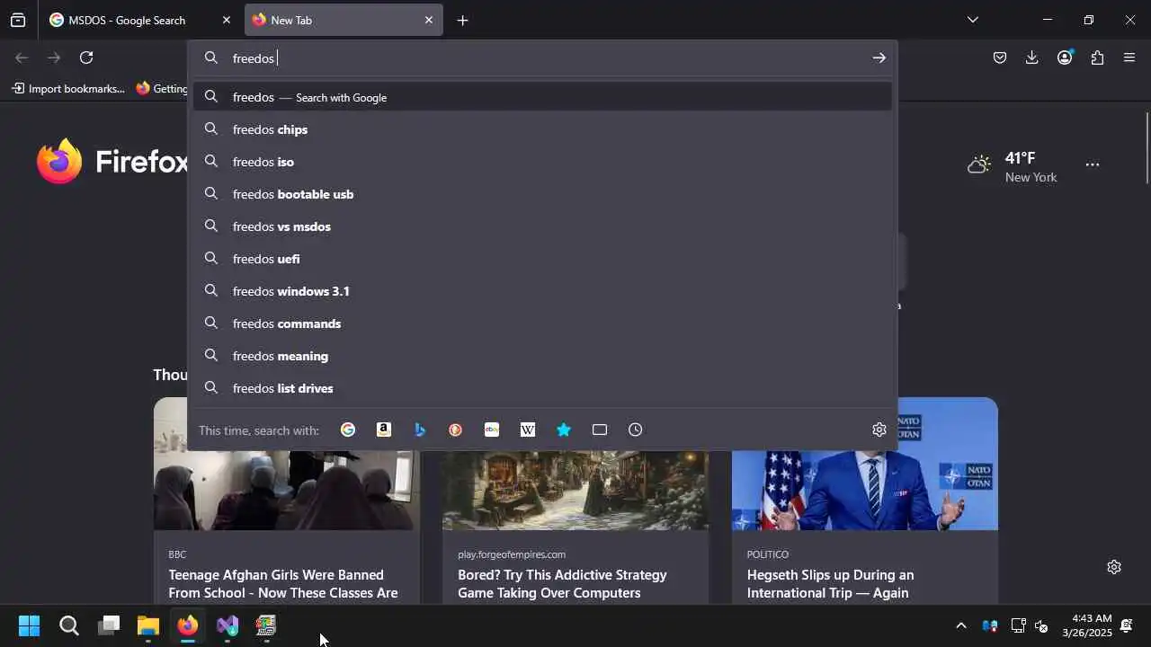Viewport: 1151px width, 647px height.
Task: Open Task View on taskbar
Action: click(x=109, y=625)
